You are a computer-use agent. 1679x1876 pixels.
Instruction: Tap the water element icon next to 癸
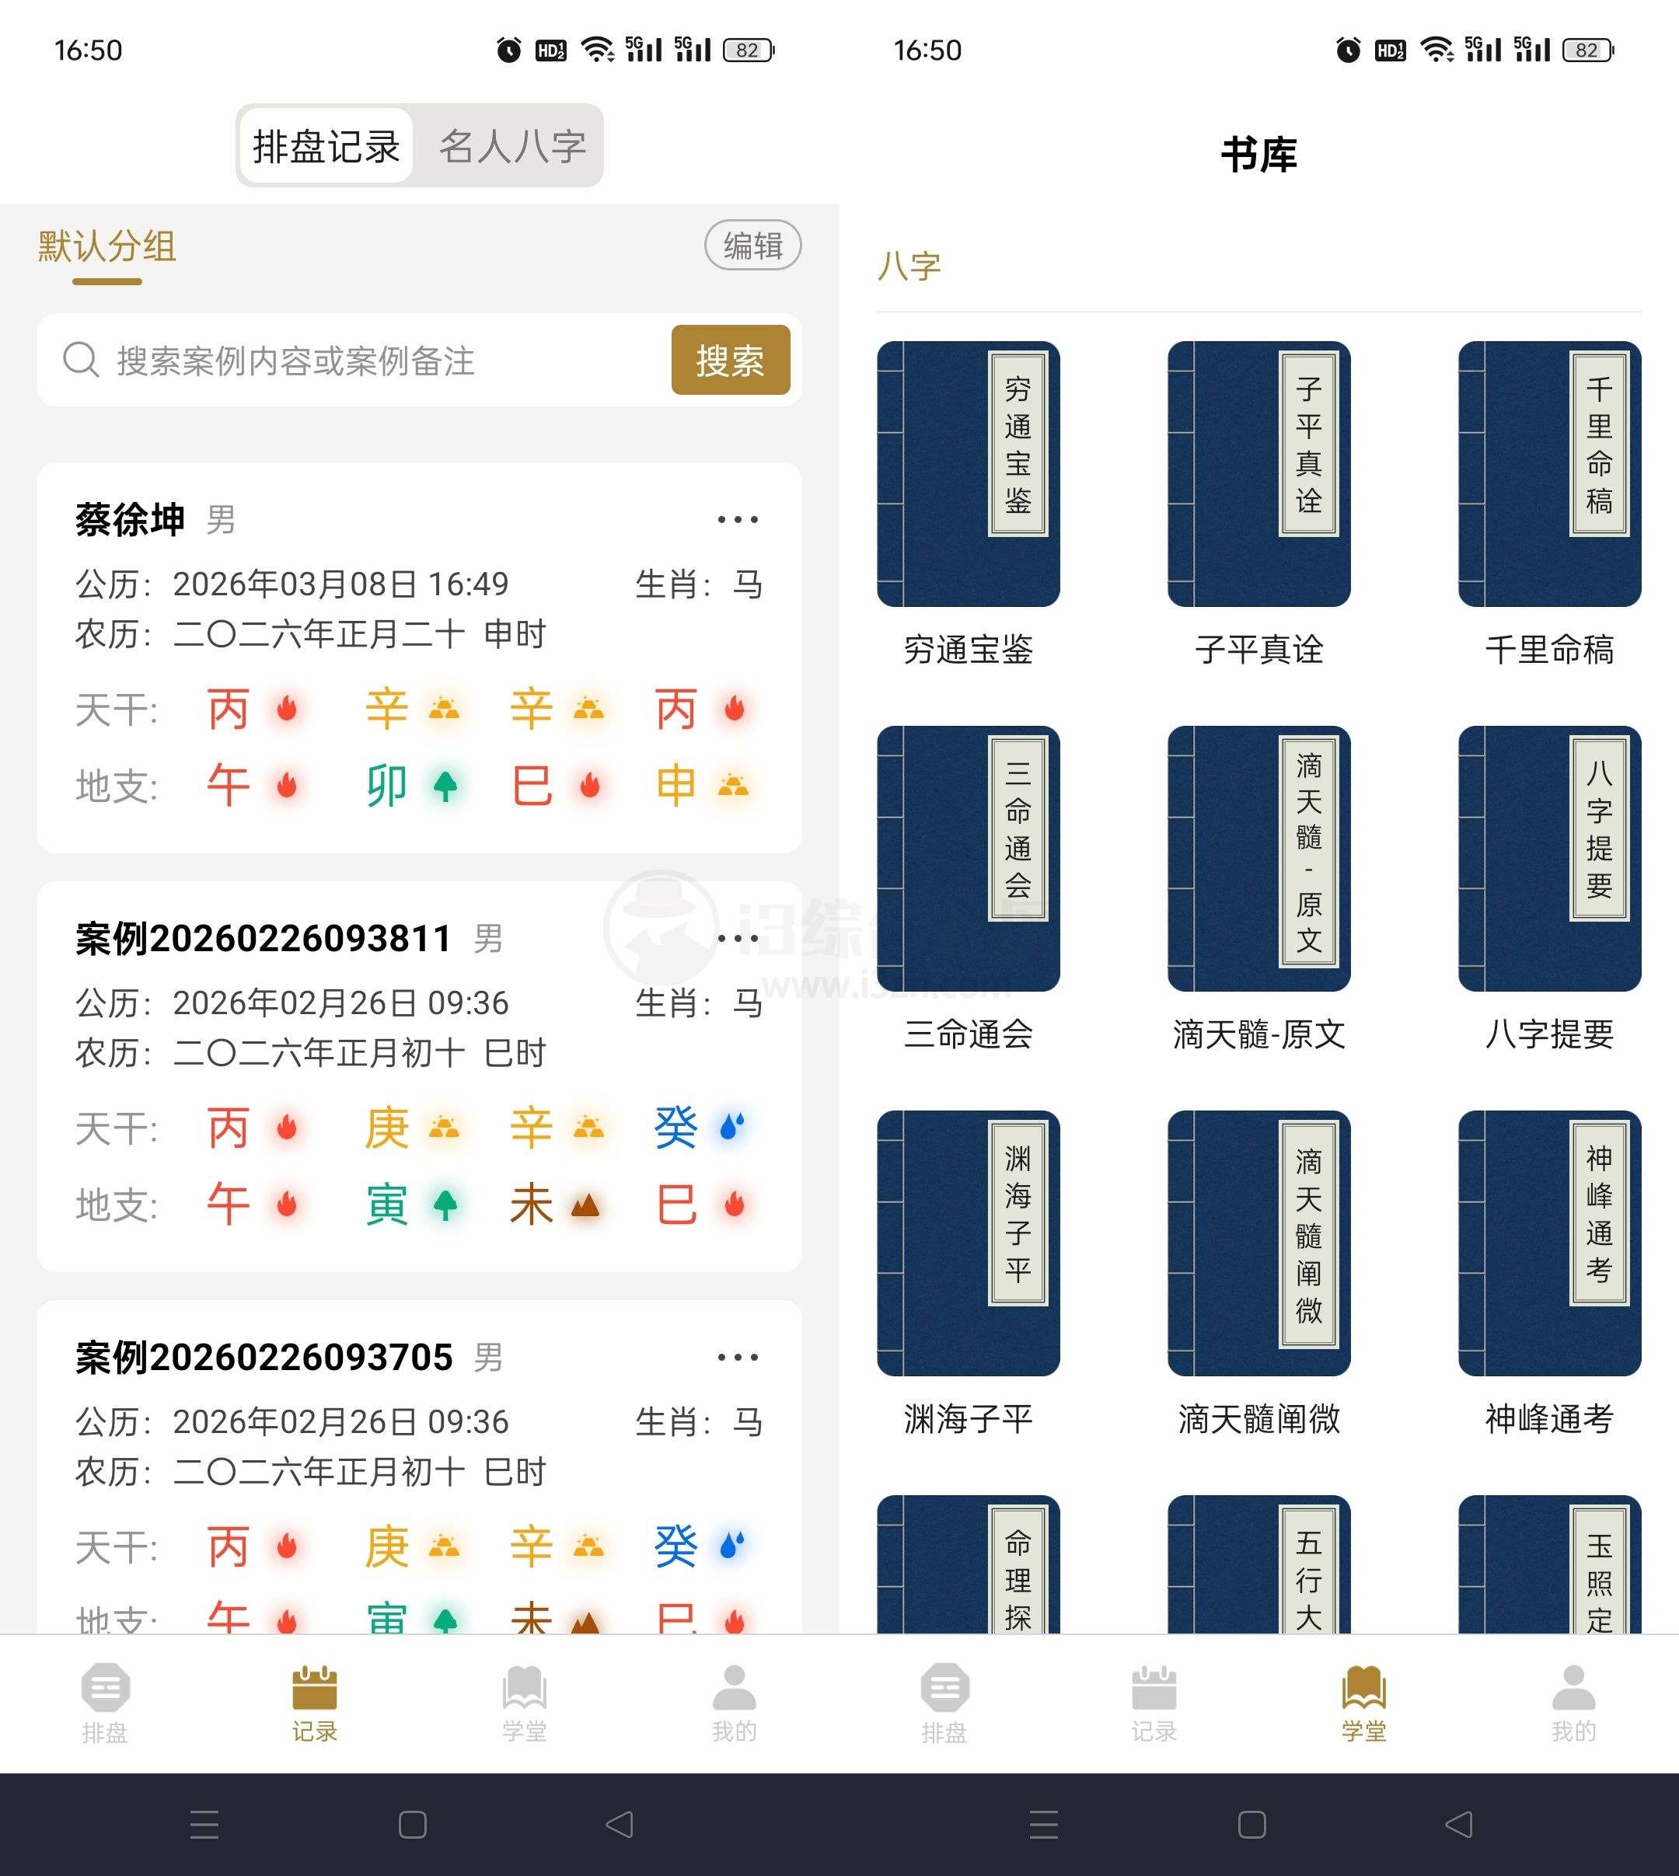pyautogui.click(x=731, y=1128)
